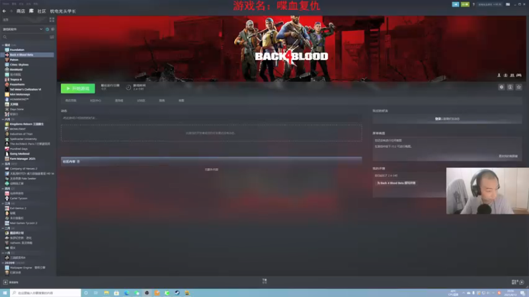529x297 pixels.
Task: Open the advanced filter sliders icon
Action: (52, 37)
